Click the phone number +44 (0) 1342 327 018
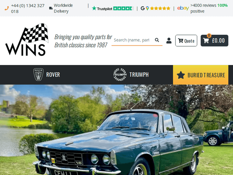Screen dimensions: 233x175 (28, 8)
